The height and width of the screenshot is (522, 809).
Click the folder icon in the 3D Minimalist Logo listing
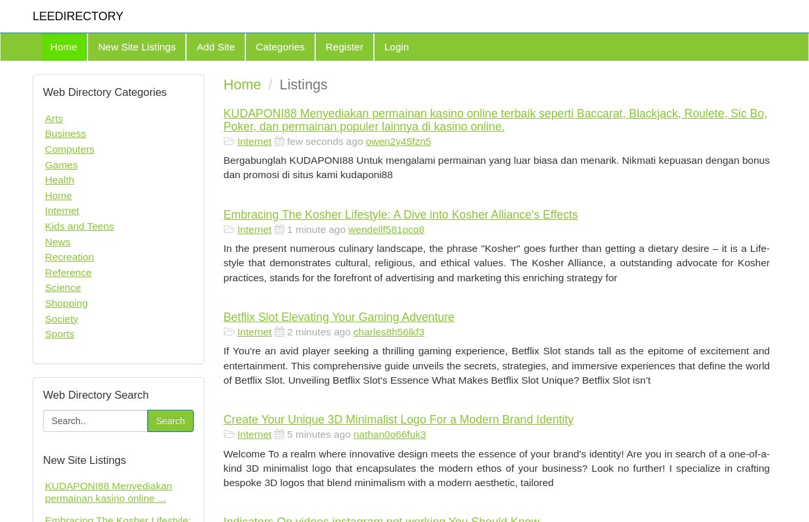coord(230,434)
